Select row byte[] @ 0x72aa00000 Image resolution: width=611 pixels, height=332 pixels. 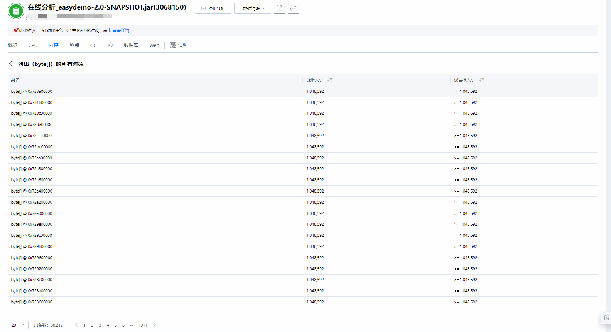[x=303, y=158]
